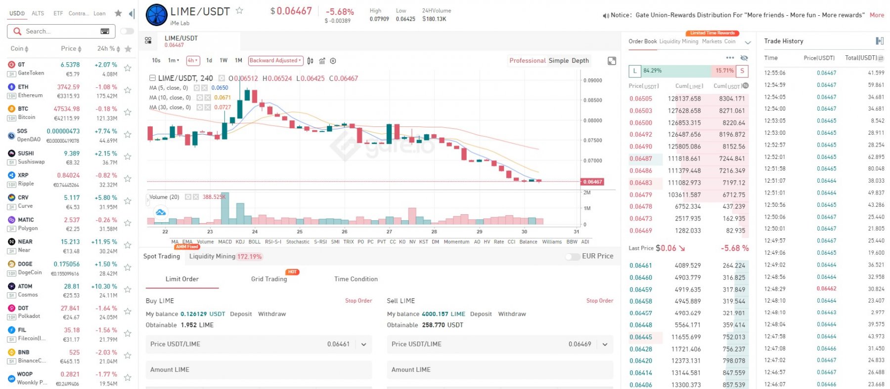Click the buy-side Stop Order link
The height and width of the screenshot is (389, 890).
click(358, 301)
